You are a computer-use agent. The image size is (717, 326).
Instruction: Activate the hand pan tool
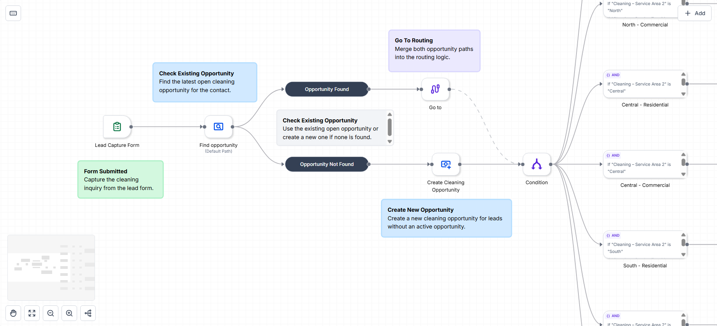[13, 313]
